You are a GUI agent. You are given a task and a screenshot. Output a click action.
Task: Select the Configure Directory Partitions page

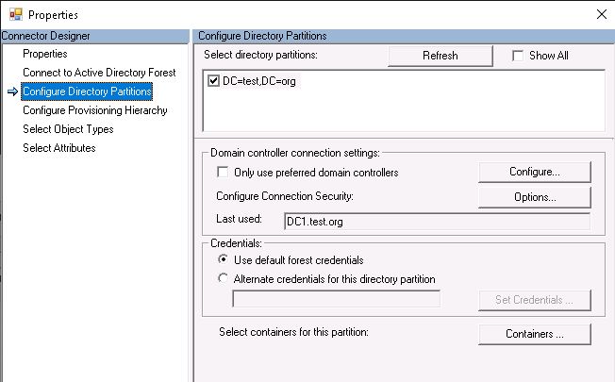click(87, 91)
